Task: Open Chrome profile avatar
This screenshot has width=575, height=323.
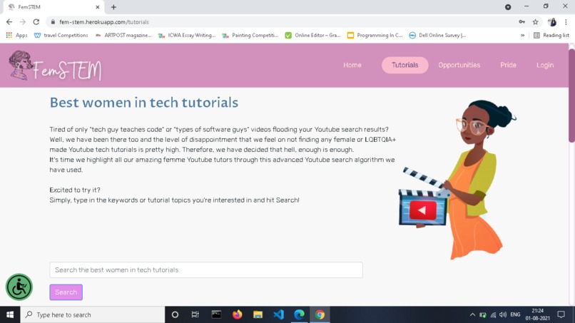Action: tap(552, 22)
